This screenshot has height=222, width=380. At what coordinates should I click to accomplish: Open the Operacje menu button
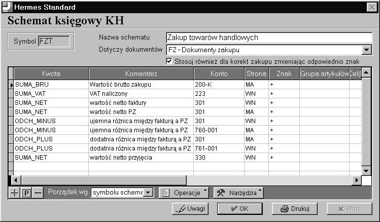pyautogui.click(x=184, y=193)
